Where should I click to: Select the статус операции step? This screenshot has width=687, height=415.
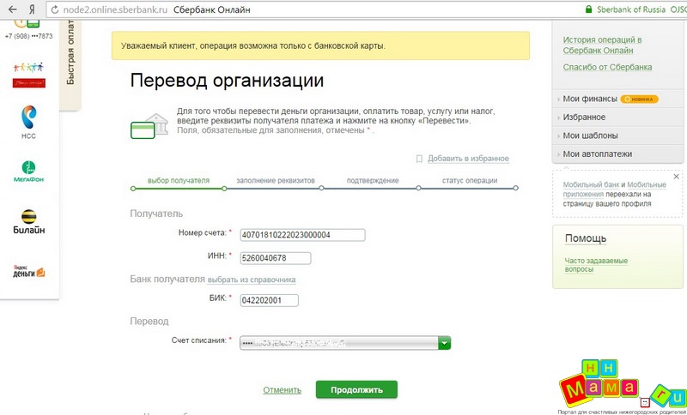tap(470, 181)
